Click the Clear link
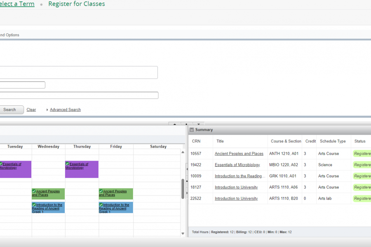This screenshot has height=247, width=371. (31, 110)
